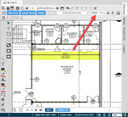Select the callout box tool in left toolbar
Screen dimensions: 128x117
(3, 95)
